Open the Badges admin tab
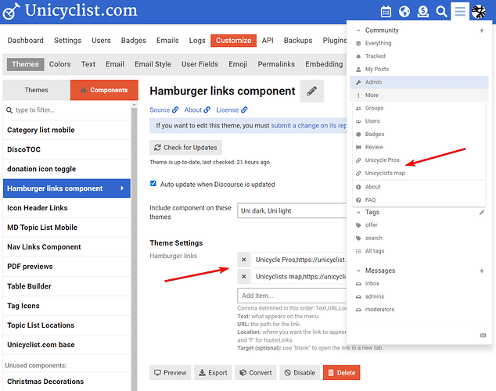The height and width of the screenshot is (391, 496). click(134, 41)
